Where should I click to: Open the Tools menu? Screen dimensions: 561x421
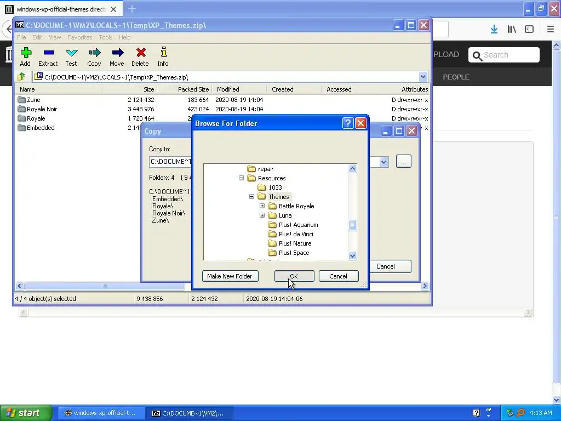coord(106,37)
